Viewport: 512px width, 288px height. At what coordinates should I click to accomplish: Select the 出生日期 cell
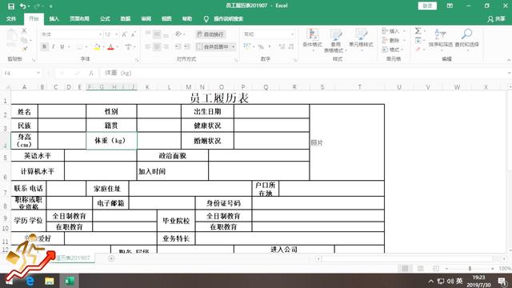[207, 111]
